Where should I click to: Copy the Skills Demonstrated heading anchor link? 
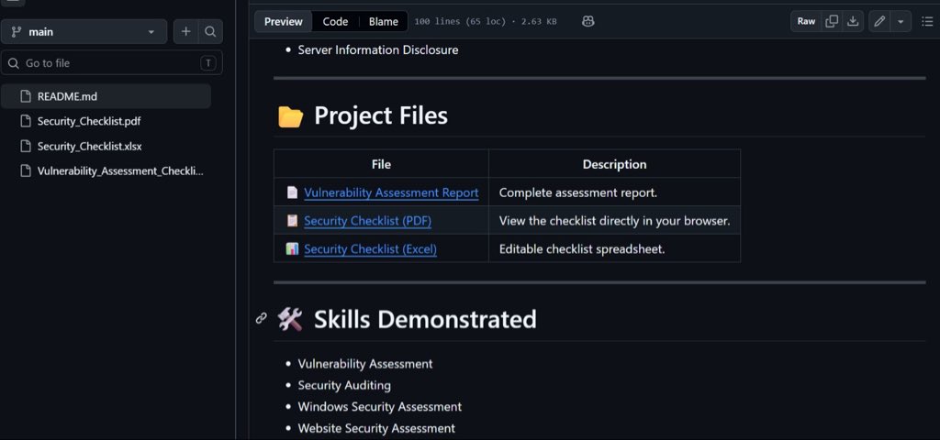(x=261, y=318)
